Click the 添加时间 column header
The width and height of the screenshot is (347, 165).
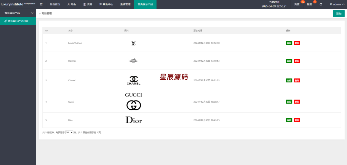[x=198, y=30]
